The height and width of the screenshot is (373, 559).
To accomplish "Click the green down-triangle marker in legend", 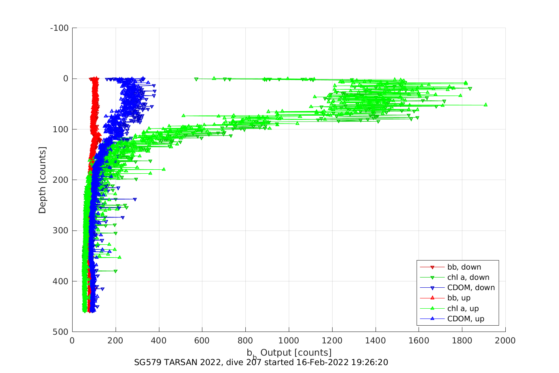I will click(x=432, y=278).
